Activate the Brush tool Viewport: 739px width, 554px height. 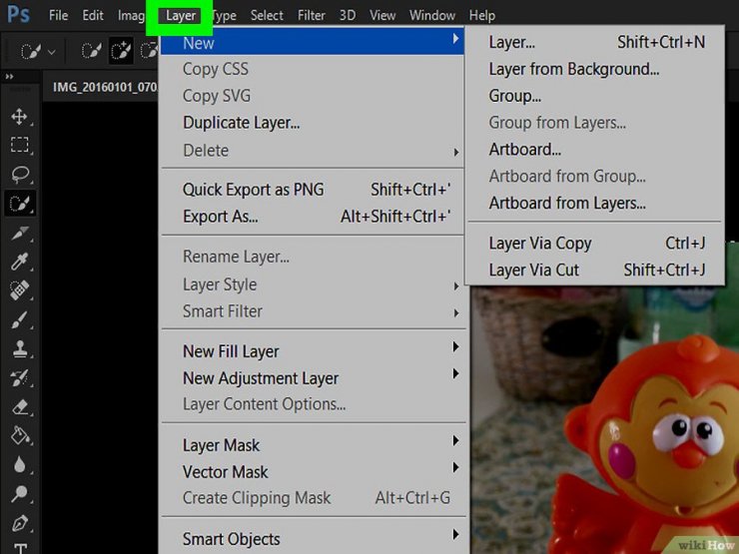[20, 319]
